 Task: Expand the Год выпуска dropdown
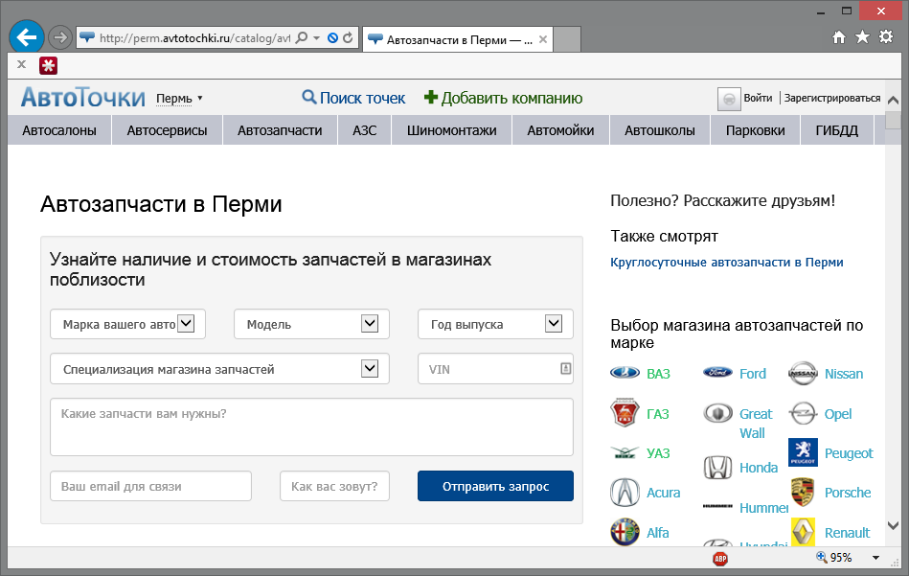pos(553,324)
